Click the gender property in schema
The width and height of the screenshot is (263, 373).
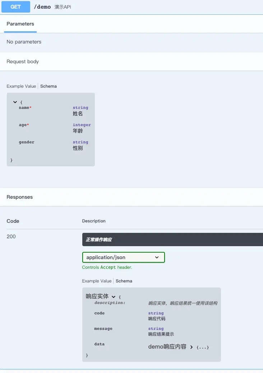(27, 142)
